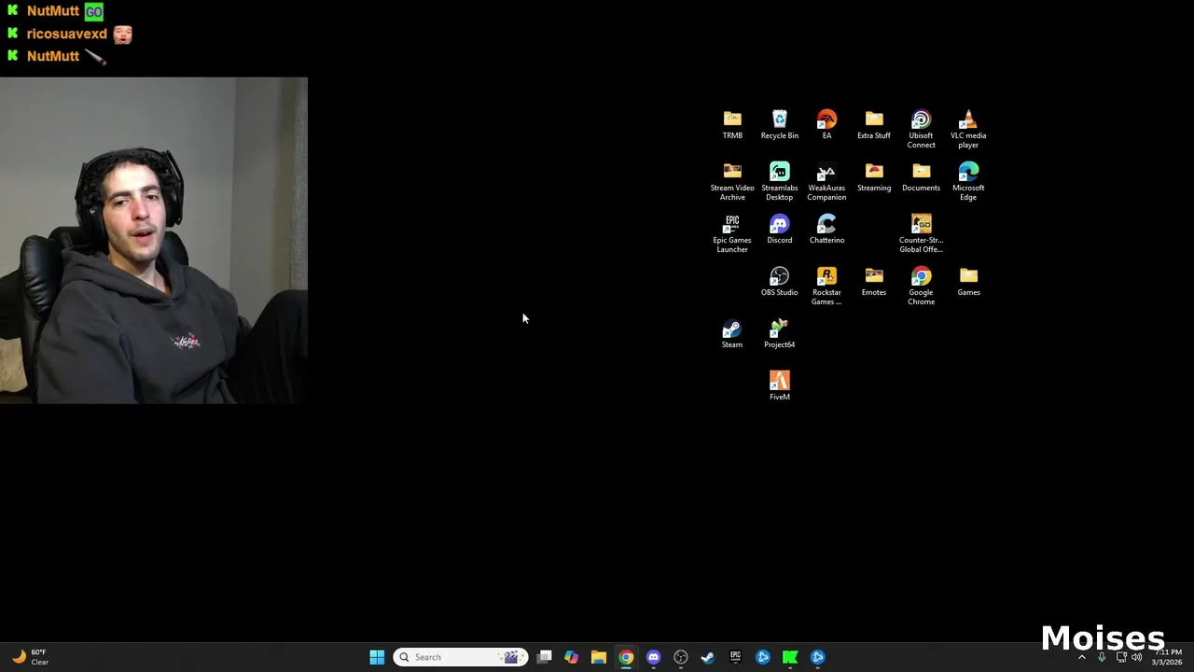Switch to Steam in the taskbar
This screenshot has width=1194, height=672.
tap(708, 657)
